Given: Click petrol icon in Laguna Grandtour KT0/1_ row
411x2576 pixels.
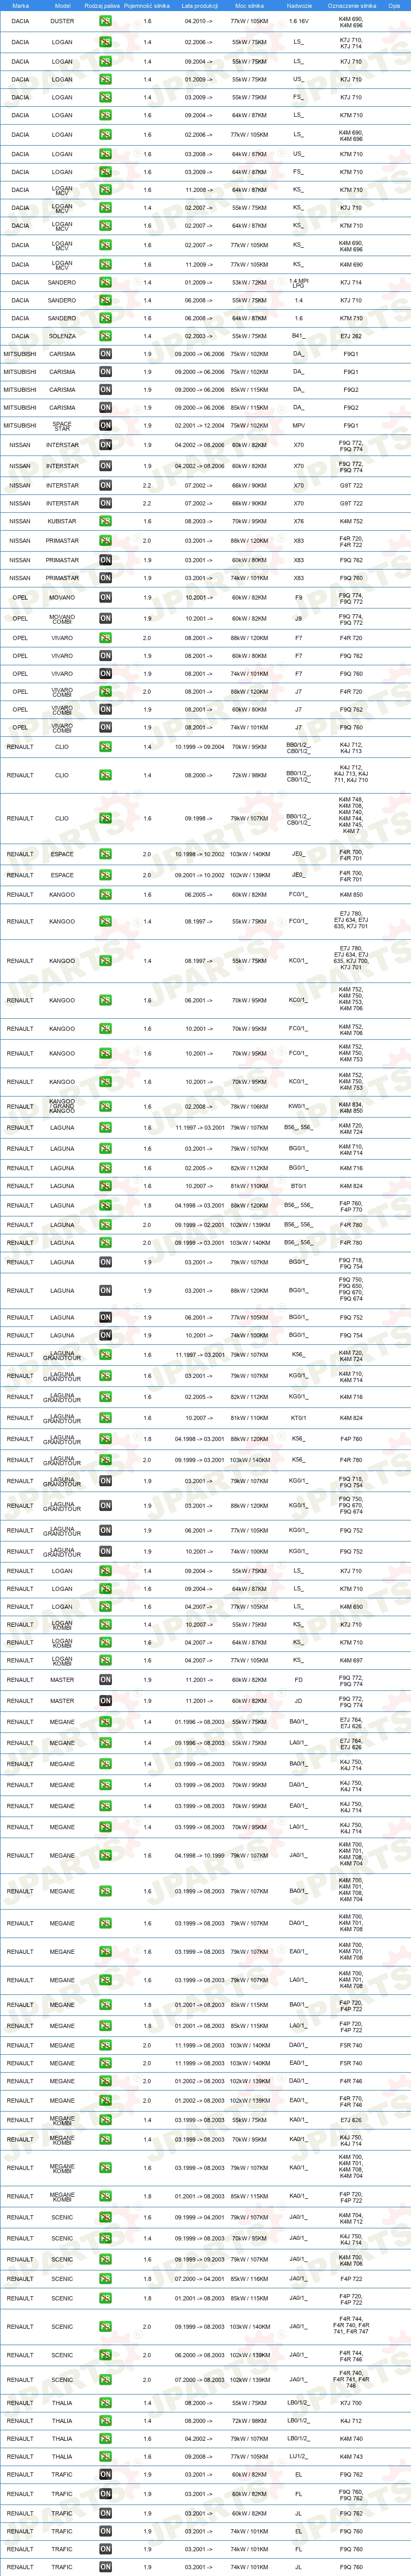Looking at the screenshot, I should click(105, 1418).
